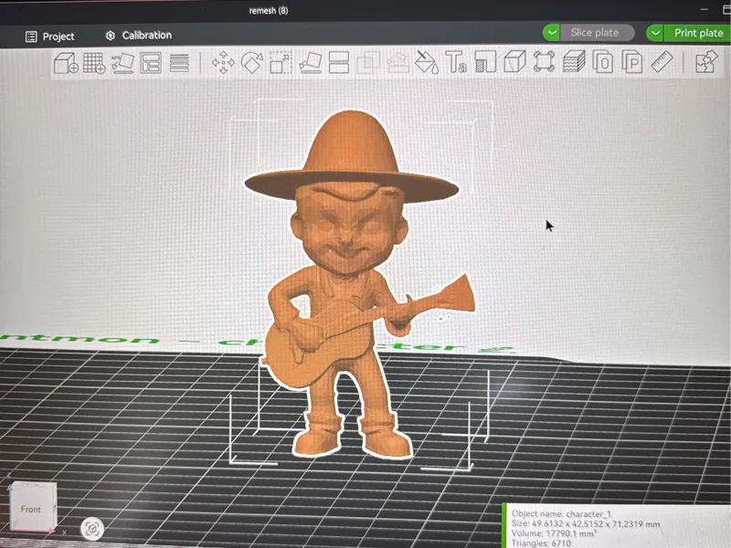Open the Variable layer height tool

[x=574, y=61]
